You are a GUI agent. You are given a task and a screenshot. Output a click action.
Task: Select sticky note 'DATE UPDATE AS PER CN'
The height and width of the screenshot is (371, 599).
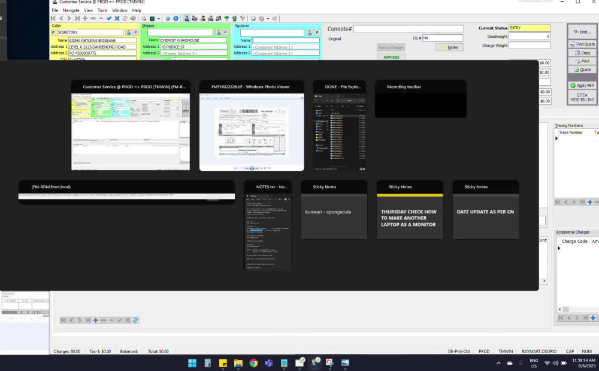coord(486,210)
